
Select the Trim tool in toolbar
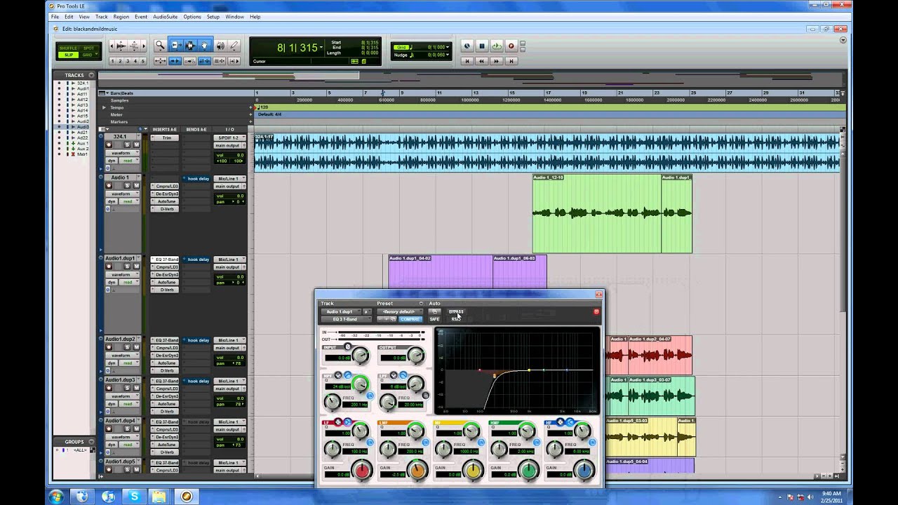pos(177,46)
